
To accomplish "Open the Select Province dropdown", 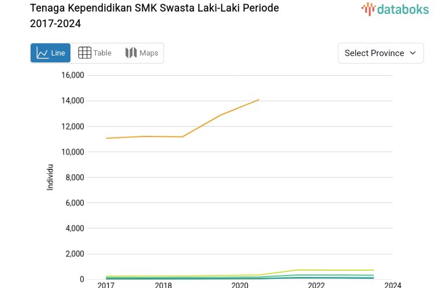I will tap(381, 53).
